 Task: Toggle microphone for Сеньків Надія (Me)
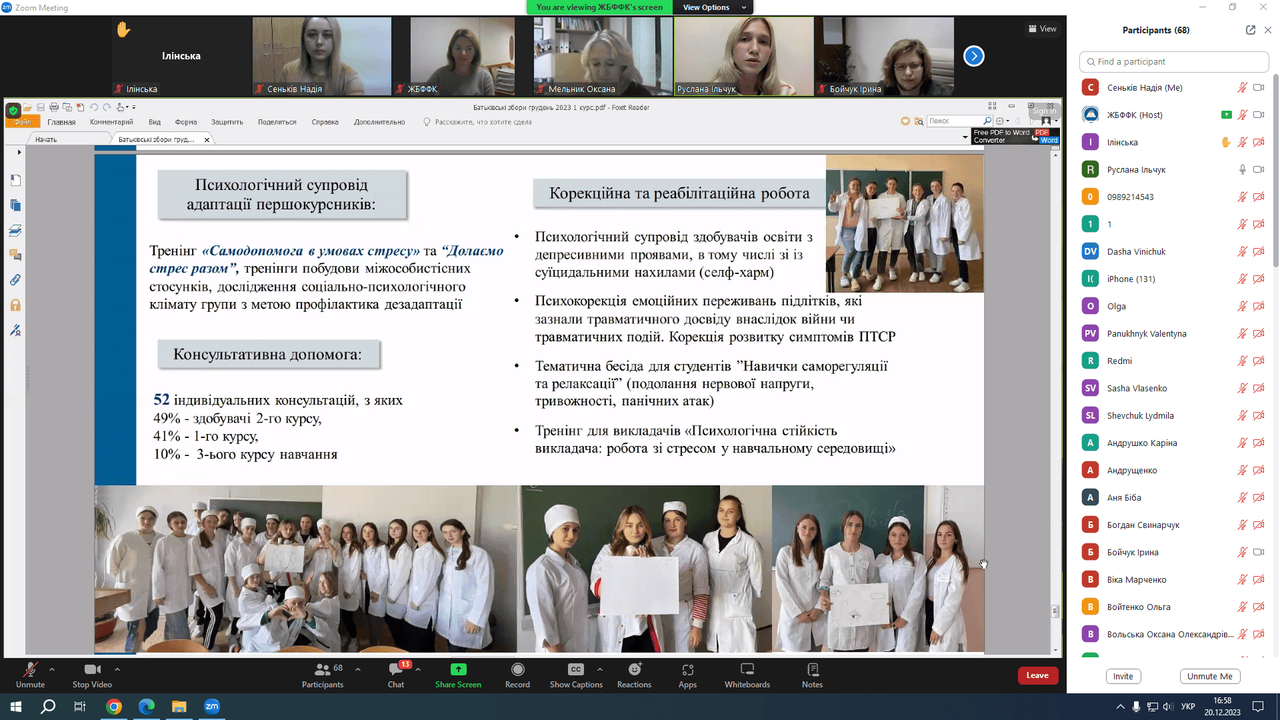tap(1243, 87)
